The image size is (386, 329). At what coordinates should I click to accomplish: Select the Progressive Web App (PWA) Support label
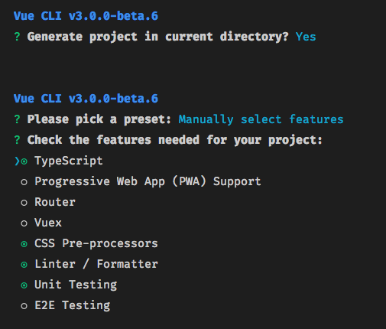point(148,181)
